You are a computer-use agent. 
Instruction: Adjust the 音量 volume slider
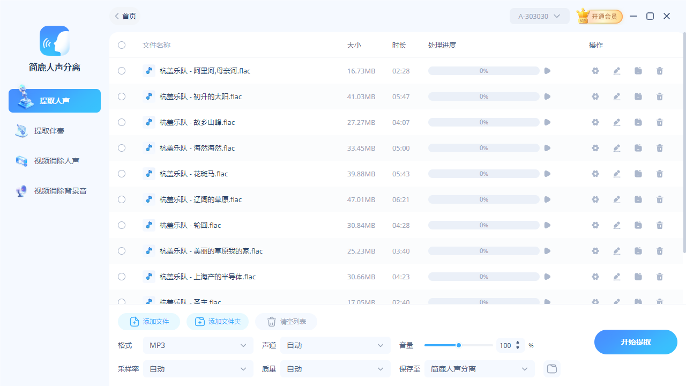pos(459,345)
